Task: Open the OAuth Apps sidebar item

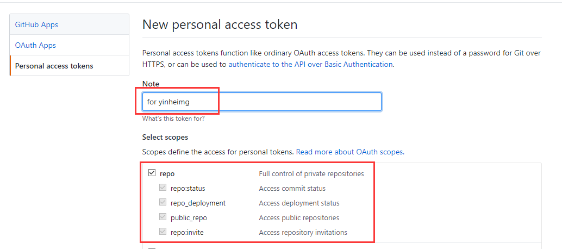Action: tap(35, 45)
